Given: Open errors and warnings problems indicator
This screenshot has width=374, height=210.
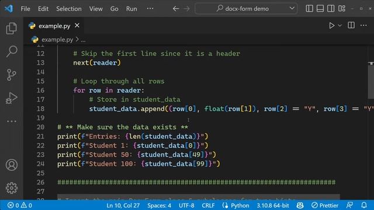Looking at the screenshot, I should point(20,205).
